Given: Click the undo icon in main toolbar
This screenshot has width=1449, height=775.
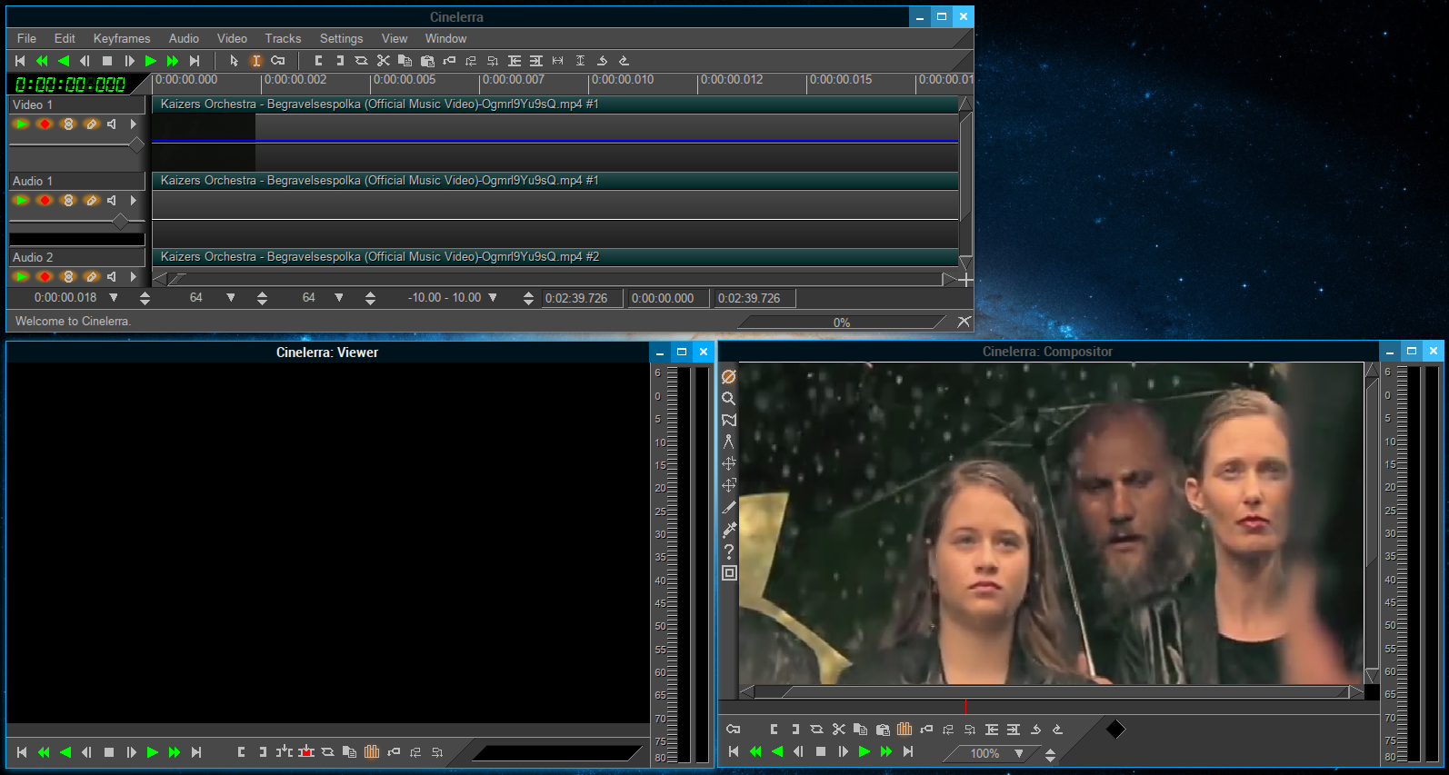Looking at the screenshot, I should (602, 61).
